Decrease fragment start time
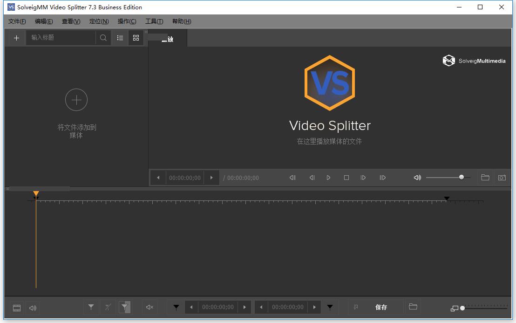Viewport: 516px width, 323px height. click(191, 307)
